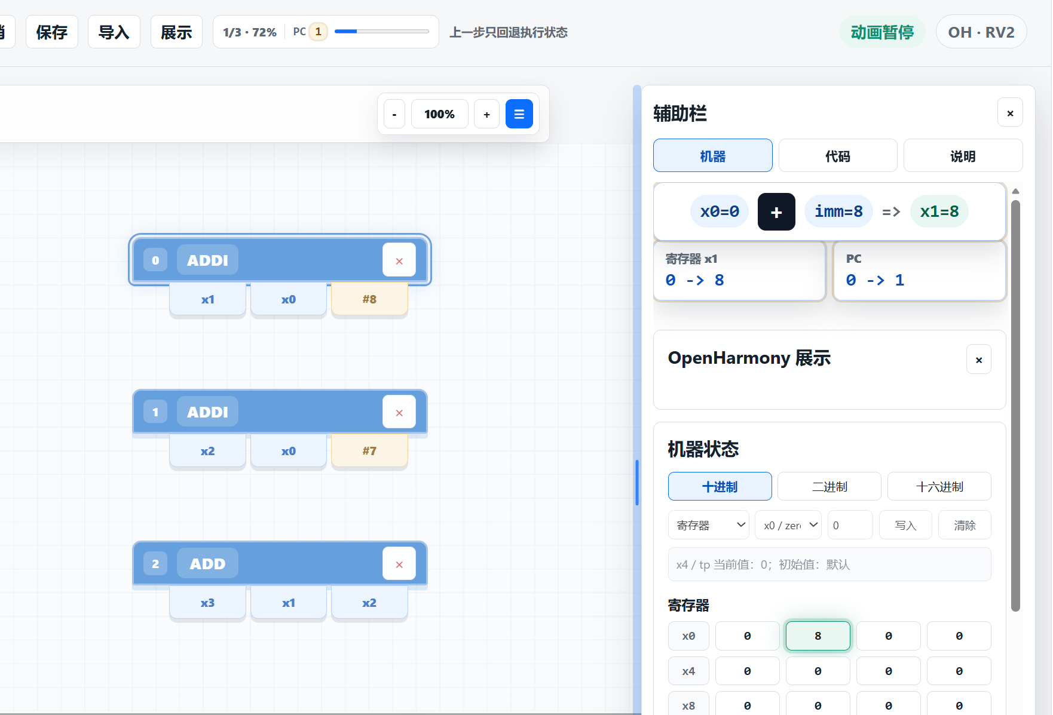The height and width of the screenshot is (715, 1053).
Task: Select index badge 2 on ADD block
Action: pos(155,564)
